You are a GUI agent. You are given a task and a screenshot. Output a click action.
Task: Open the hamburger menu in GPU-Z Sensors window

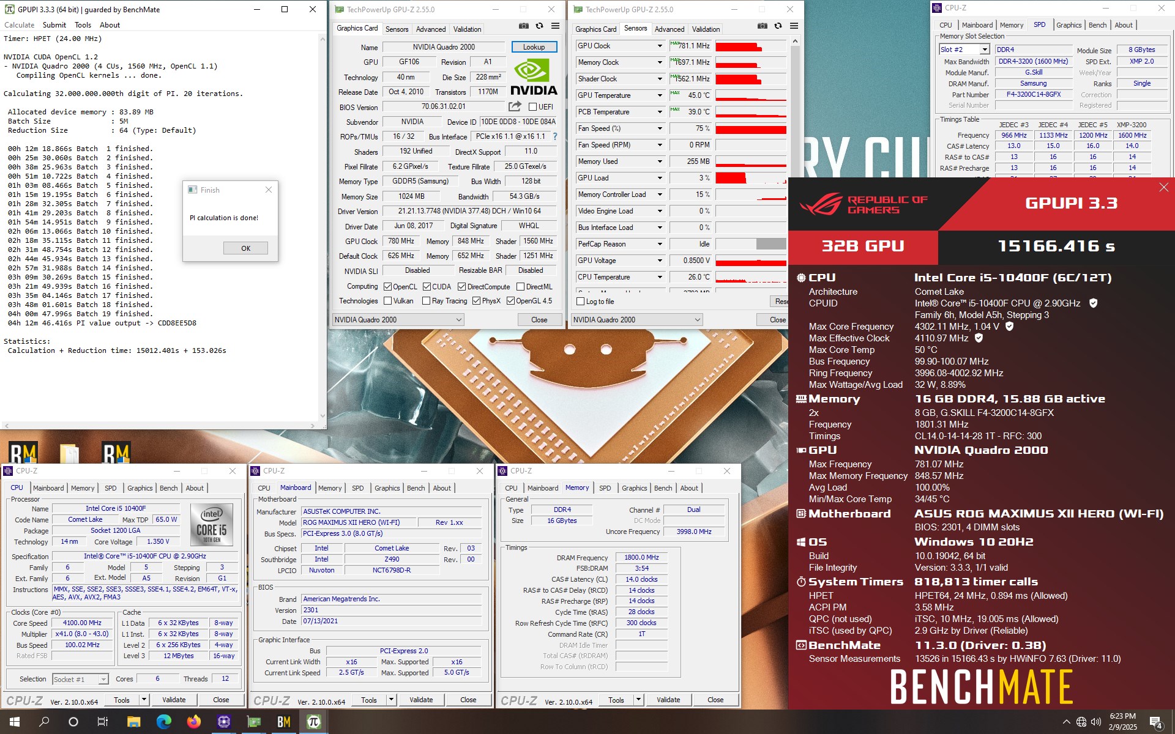794,26
